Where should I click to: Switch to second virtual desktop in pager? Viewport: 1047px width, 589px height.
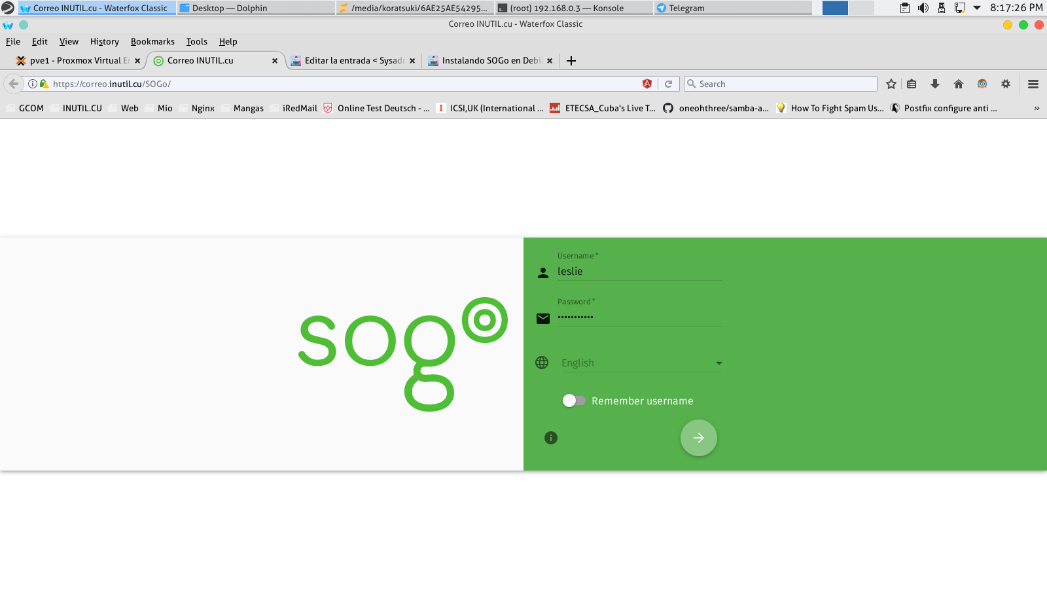(x=861, y=8)
